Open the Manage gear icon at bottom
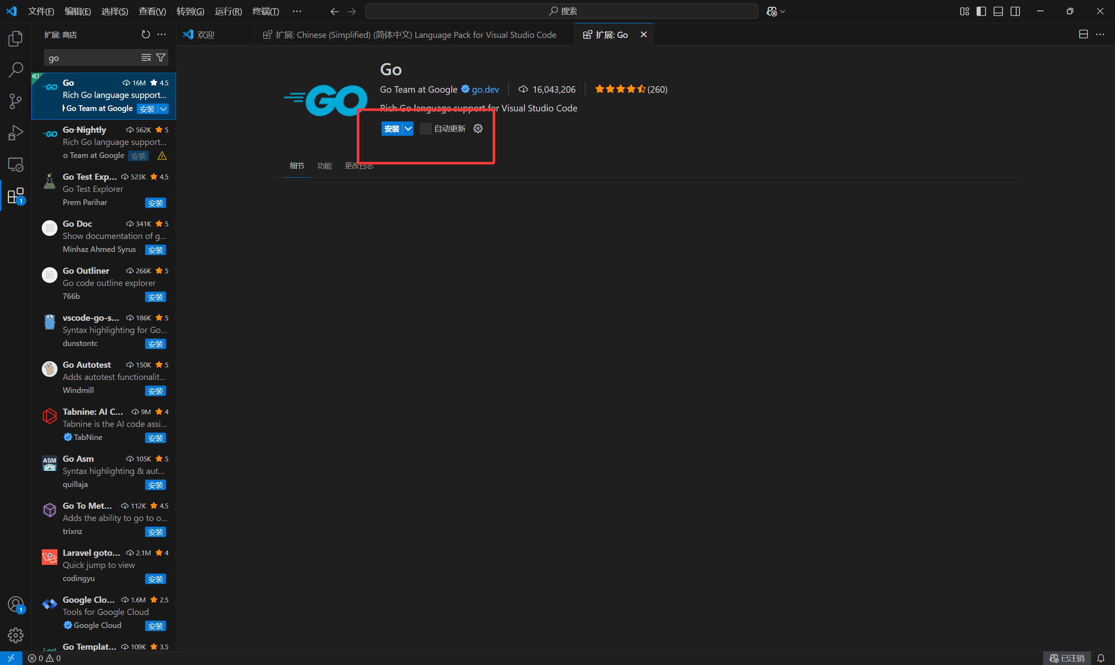 15,635
